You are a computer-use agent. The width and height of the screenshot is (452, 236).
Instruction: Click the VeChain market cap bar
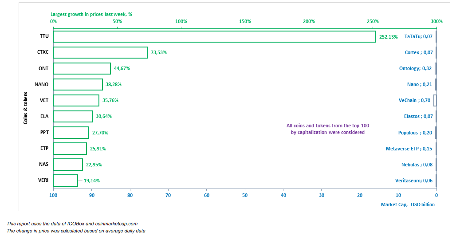[x=435, y=100]
